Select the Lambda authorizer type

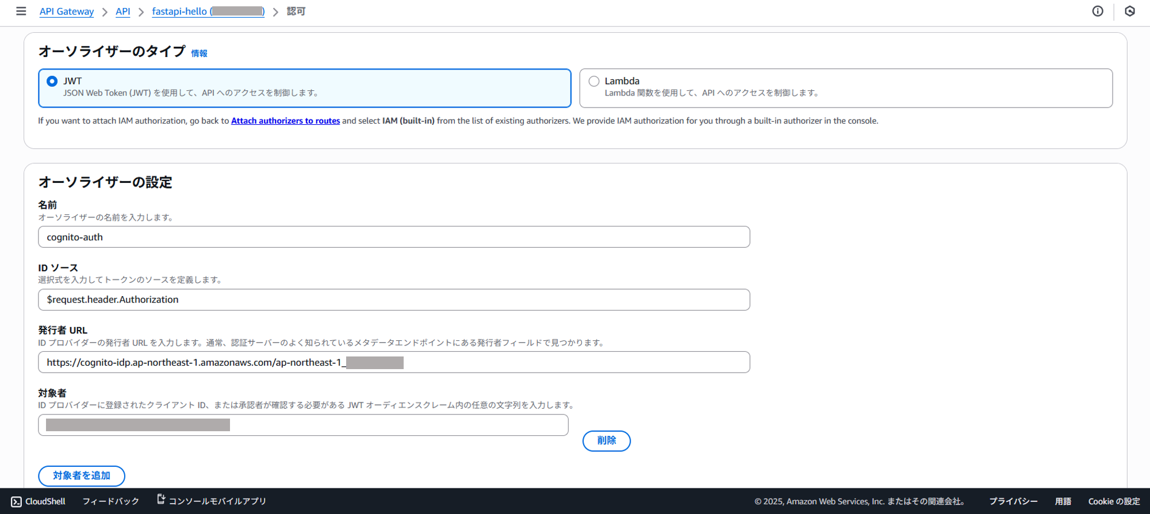[846, 88]
